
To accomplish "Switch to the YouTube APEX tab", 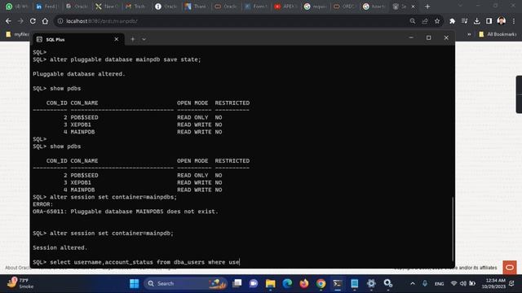I will 285,7.
